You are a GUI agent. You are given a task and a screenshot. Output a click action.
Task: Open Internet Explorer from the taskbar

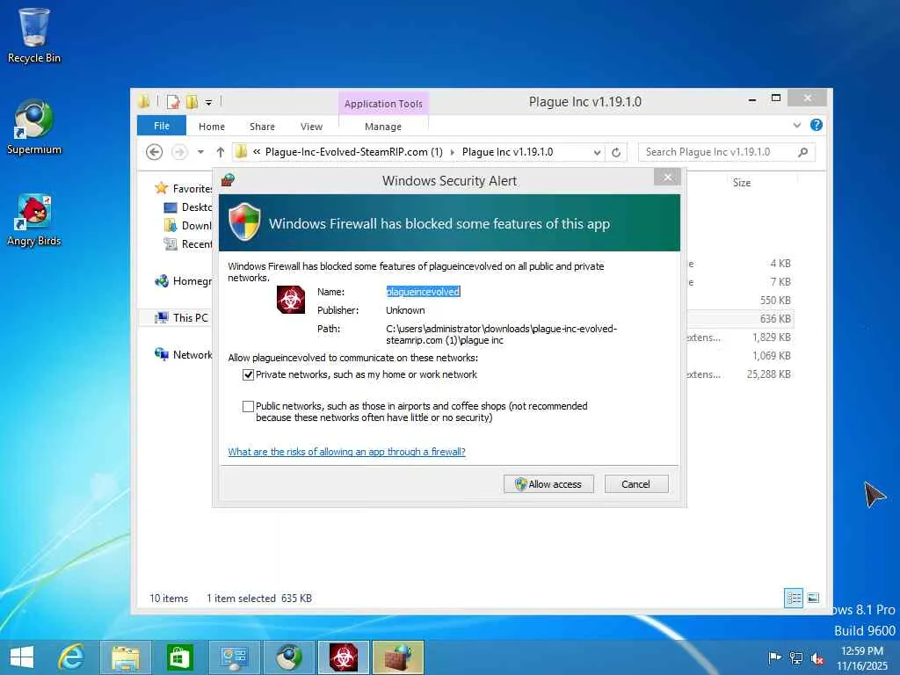[x=72, y=657]
